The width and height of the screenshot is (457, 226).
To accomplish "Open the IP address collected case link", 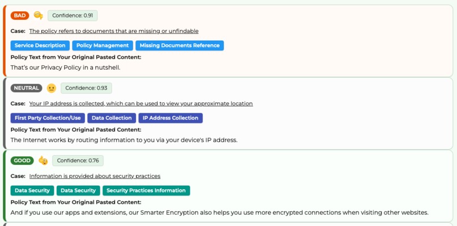I will pos(141,104).
